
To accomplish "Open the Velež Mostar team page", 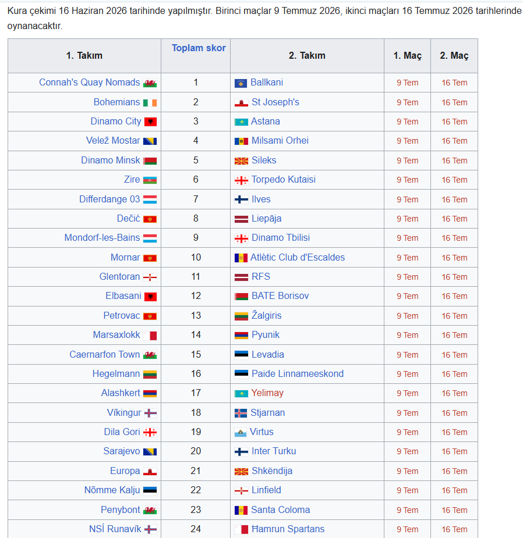I will (x=113, y=140).
